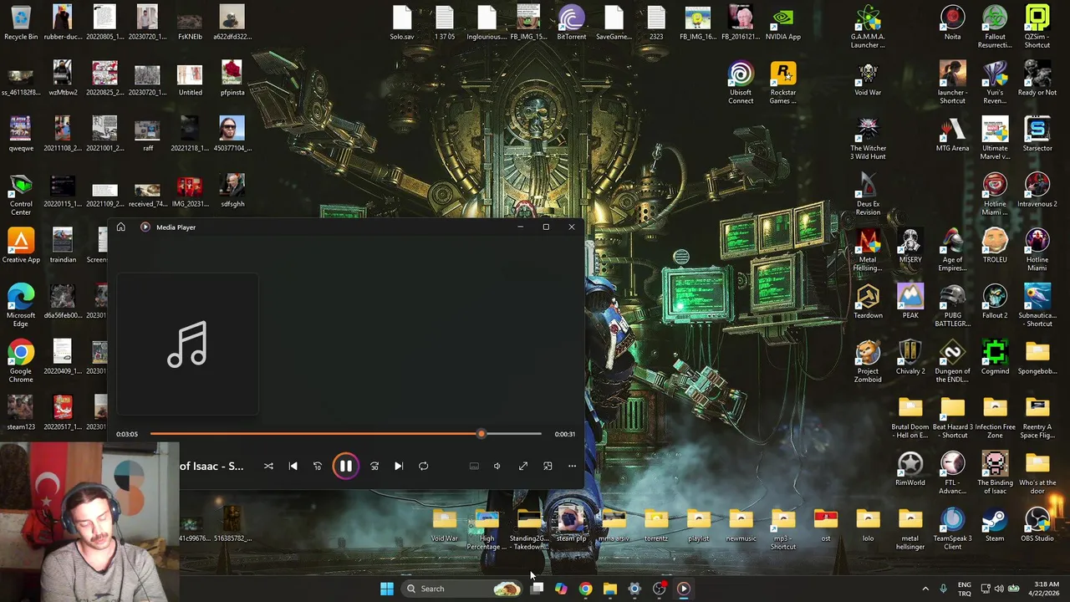Open the Recycle Bin icon
This screenshot has width=1070, height=602.
[x=21, y=23]
